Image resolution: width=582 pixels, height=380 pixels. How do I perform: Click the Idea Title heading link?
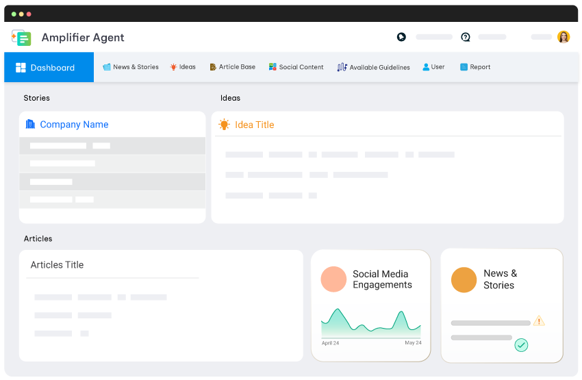tap(254, 125)
